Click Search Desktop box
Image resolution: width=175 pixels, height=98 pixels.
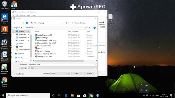83,23
